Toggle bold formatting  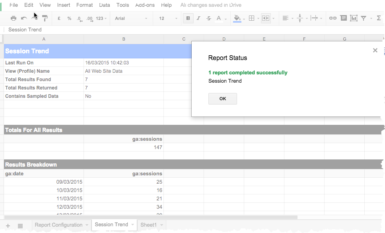point(188,18)
